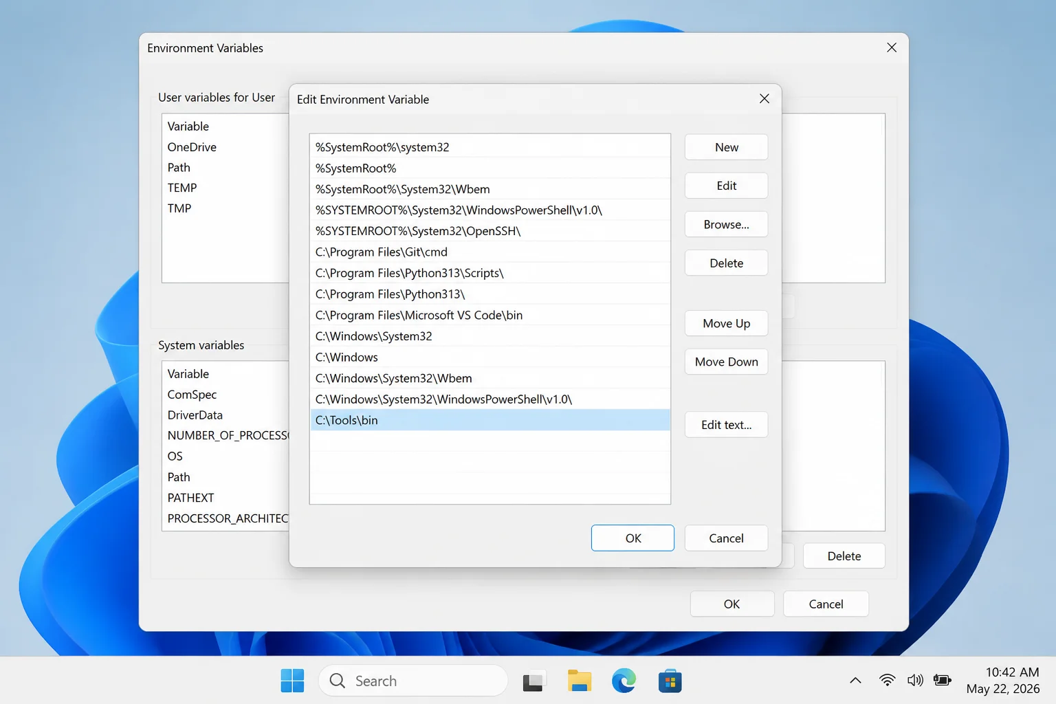This screenshot has width=1056, height=704.
Task: Confirm with OK in Edit Environment Variable dialog
Action: [632, 538]
